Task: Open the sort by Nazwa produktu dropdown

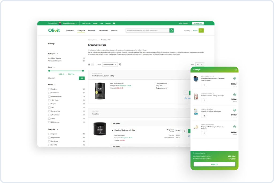Action: 110,64
